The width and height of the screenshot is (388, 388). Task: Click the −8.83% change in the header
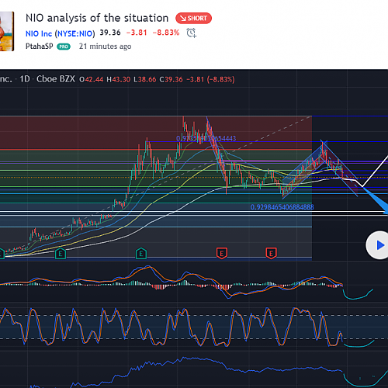(166, 33)
